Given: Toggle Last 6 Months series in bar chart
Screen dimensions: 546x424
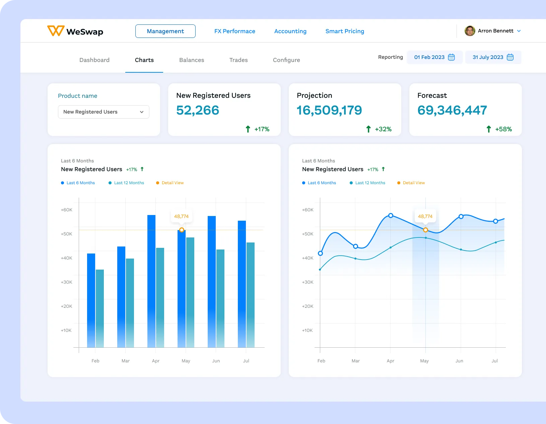Looking at the screenshot, I should coord(78,183).
